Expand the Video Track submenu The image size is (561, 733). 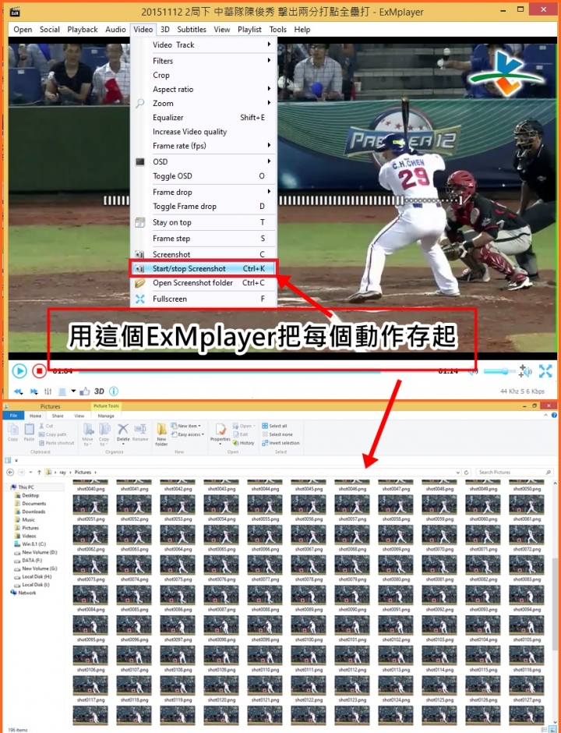click(203, 45)
